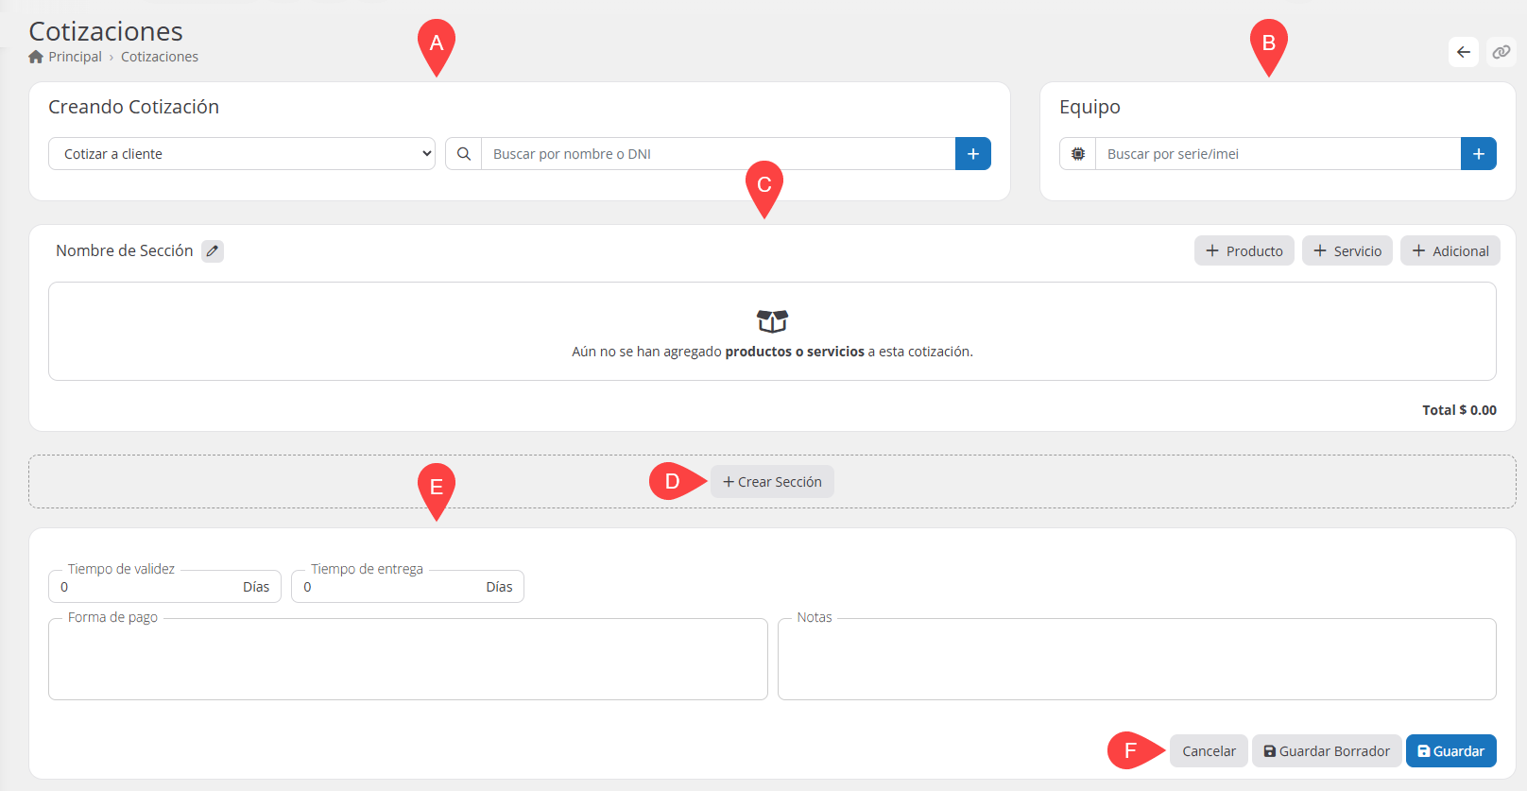
Task: Click the chip icon beside serie/imei field
Action: coord(1077,154)
